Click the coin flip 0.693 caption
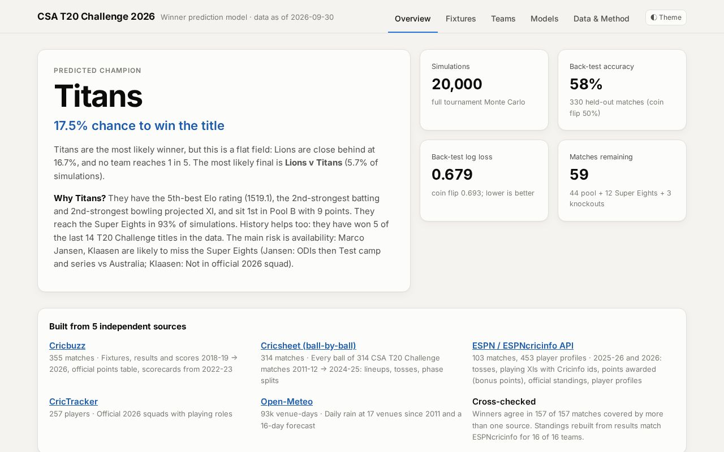Viewport: 724px width, 452px height. [483, 193]
